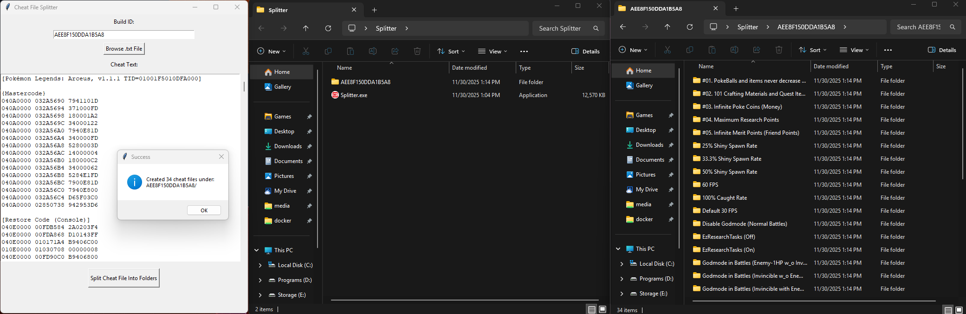This screenshot has height=314, width=966.
Task: Close the Success dialog with X
Action: coord(221,157)
